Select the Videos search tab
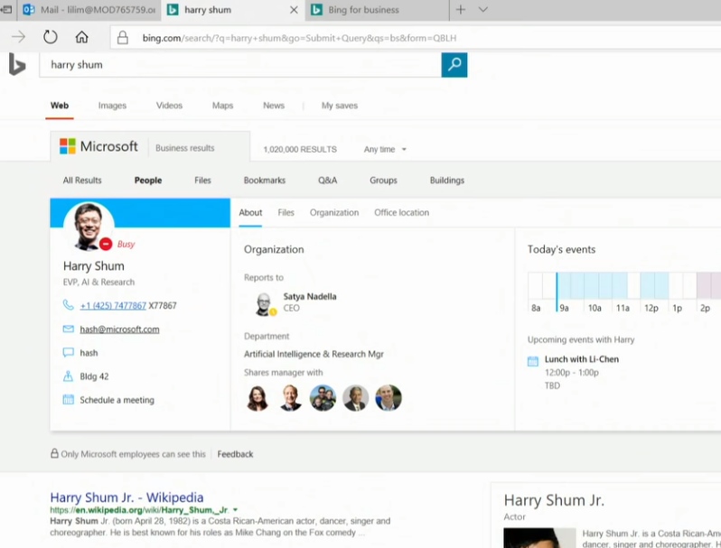721x548 pixels. point(169,106)
